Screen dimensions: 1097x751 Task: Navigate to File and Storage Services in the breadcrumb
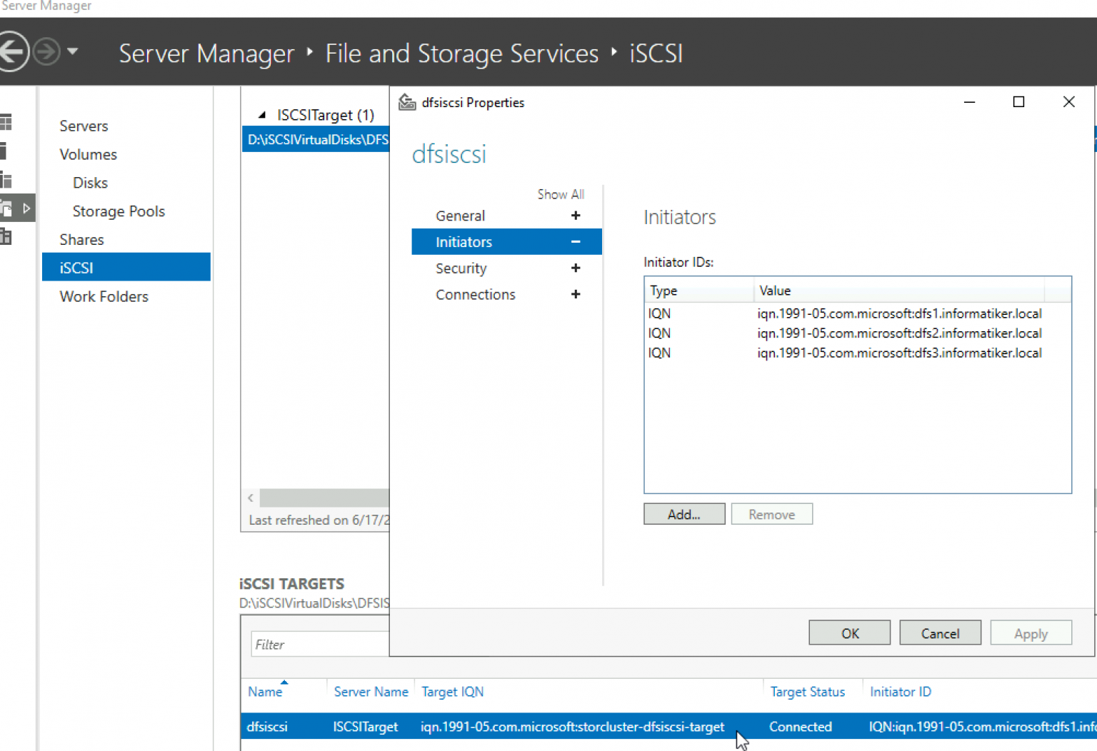pyautogui.click(x=461, y=53)
